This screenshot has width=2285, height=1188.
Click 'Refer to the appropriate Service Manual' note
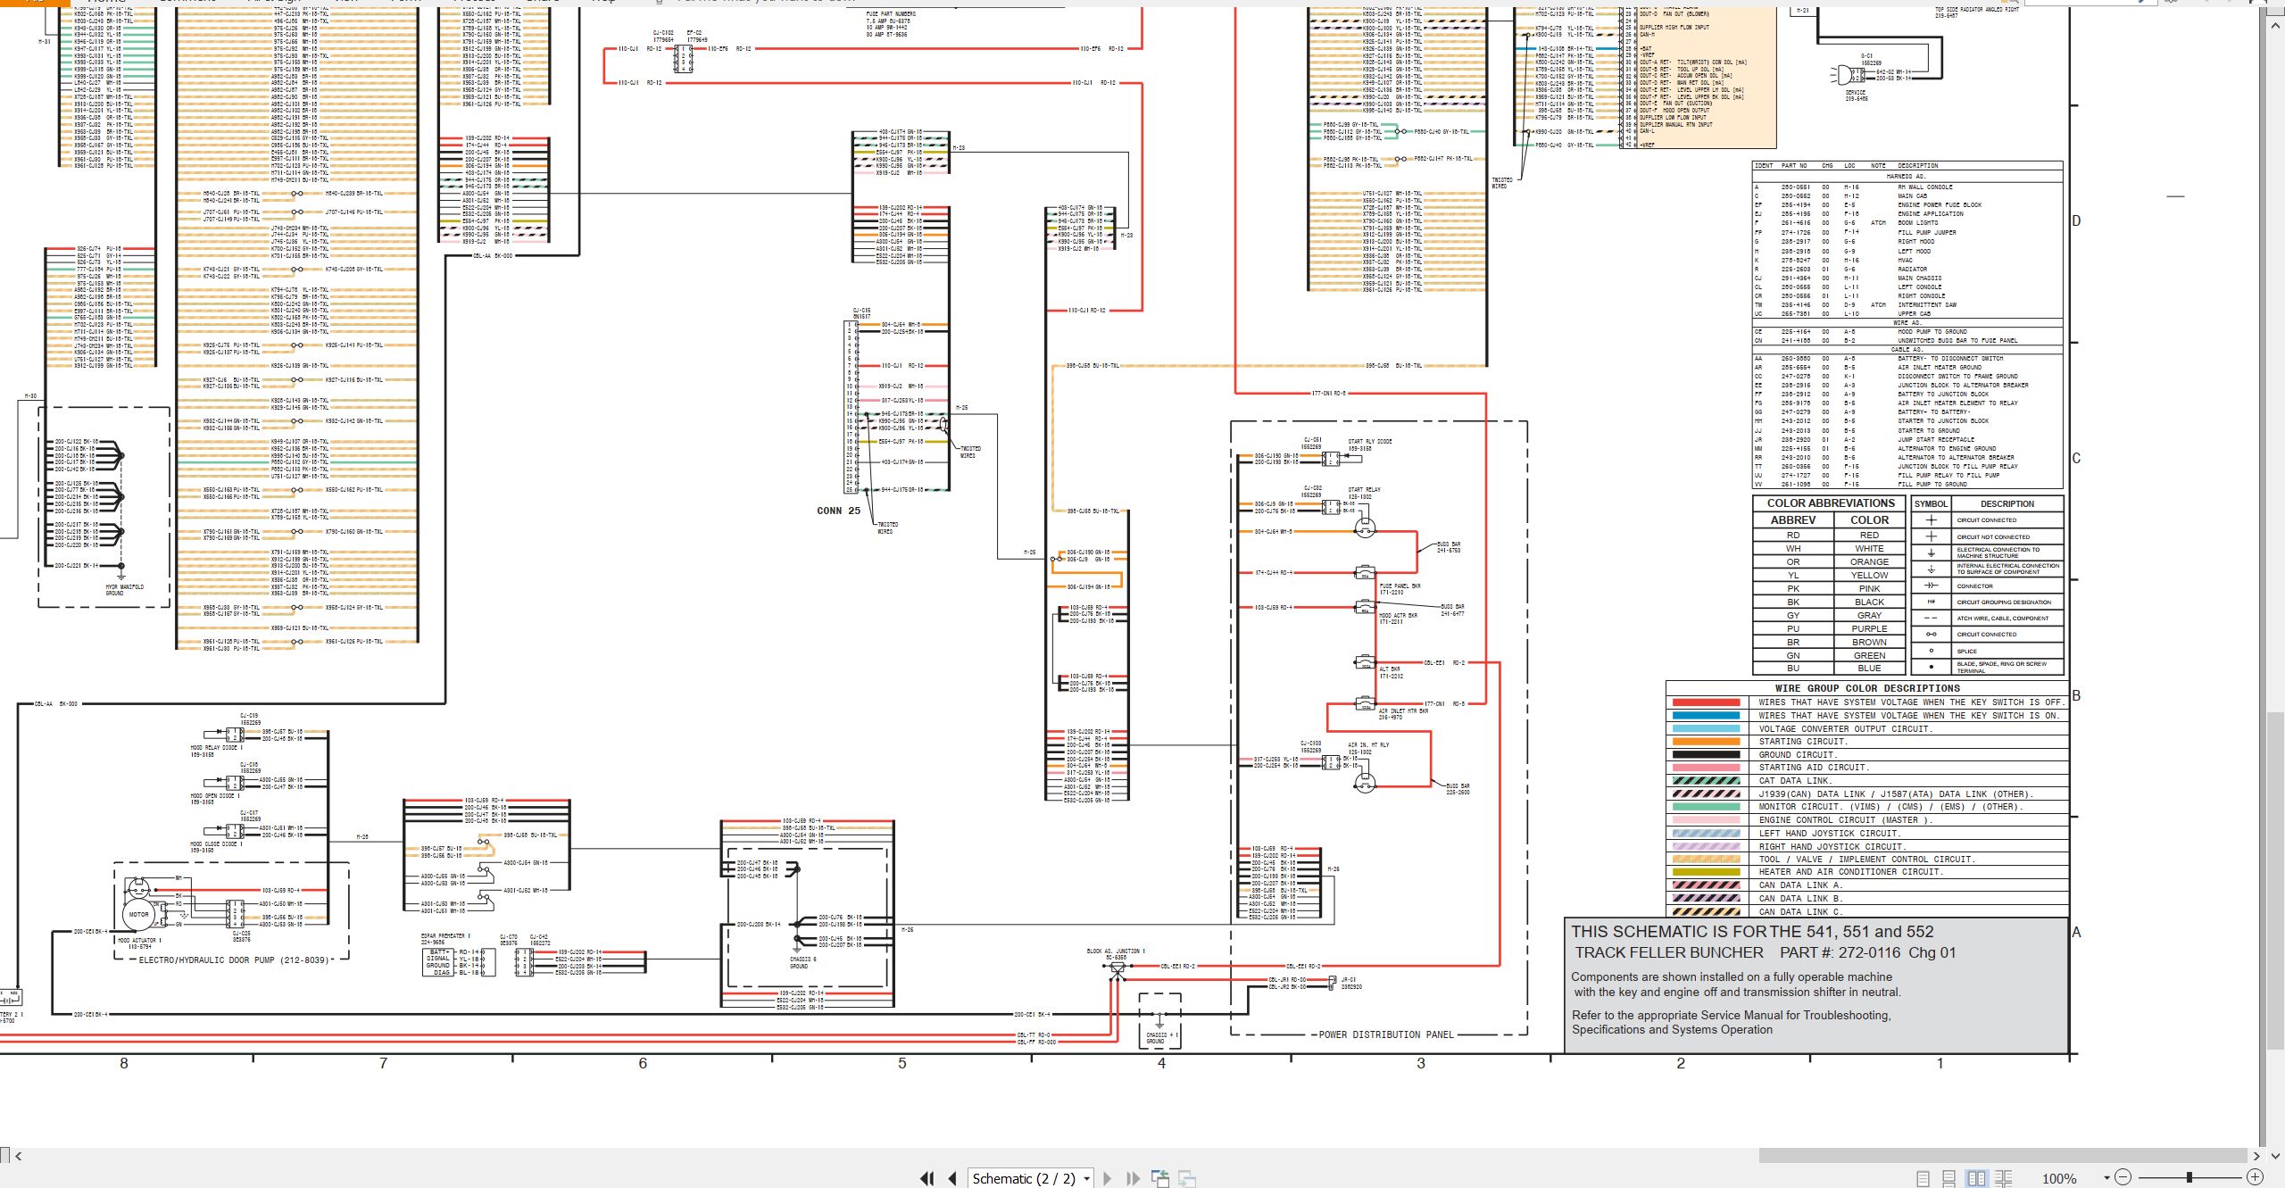(x=1731, y=1015)
